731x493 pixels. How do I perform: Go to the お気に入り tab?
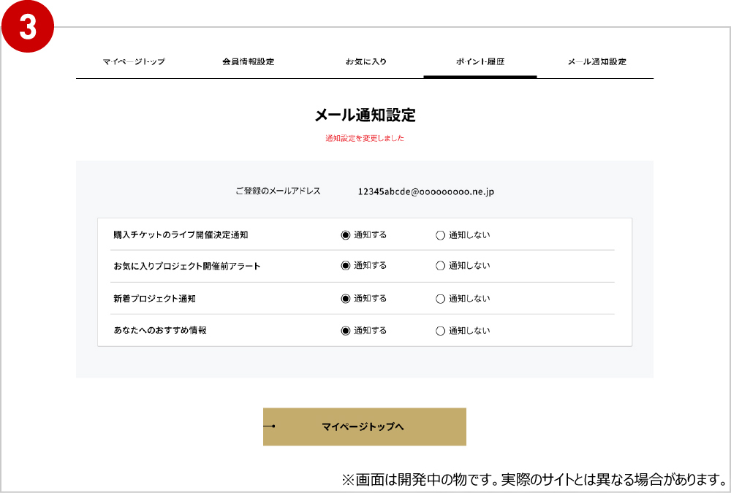(365, 61)
